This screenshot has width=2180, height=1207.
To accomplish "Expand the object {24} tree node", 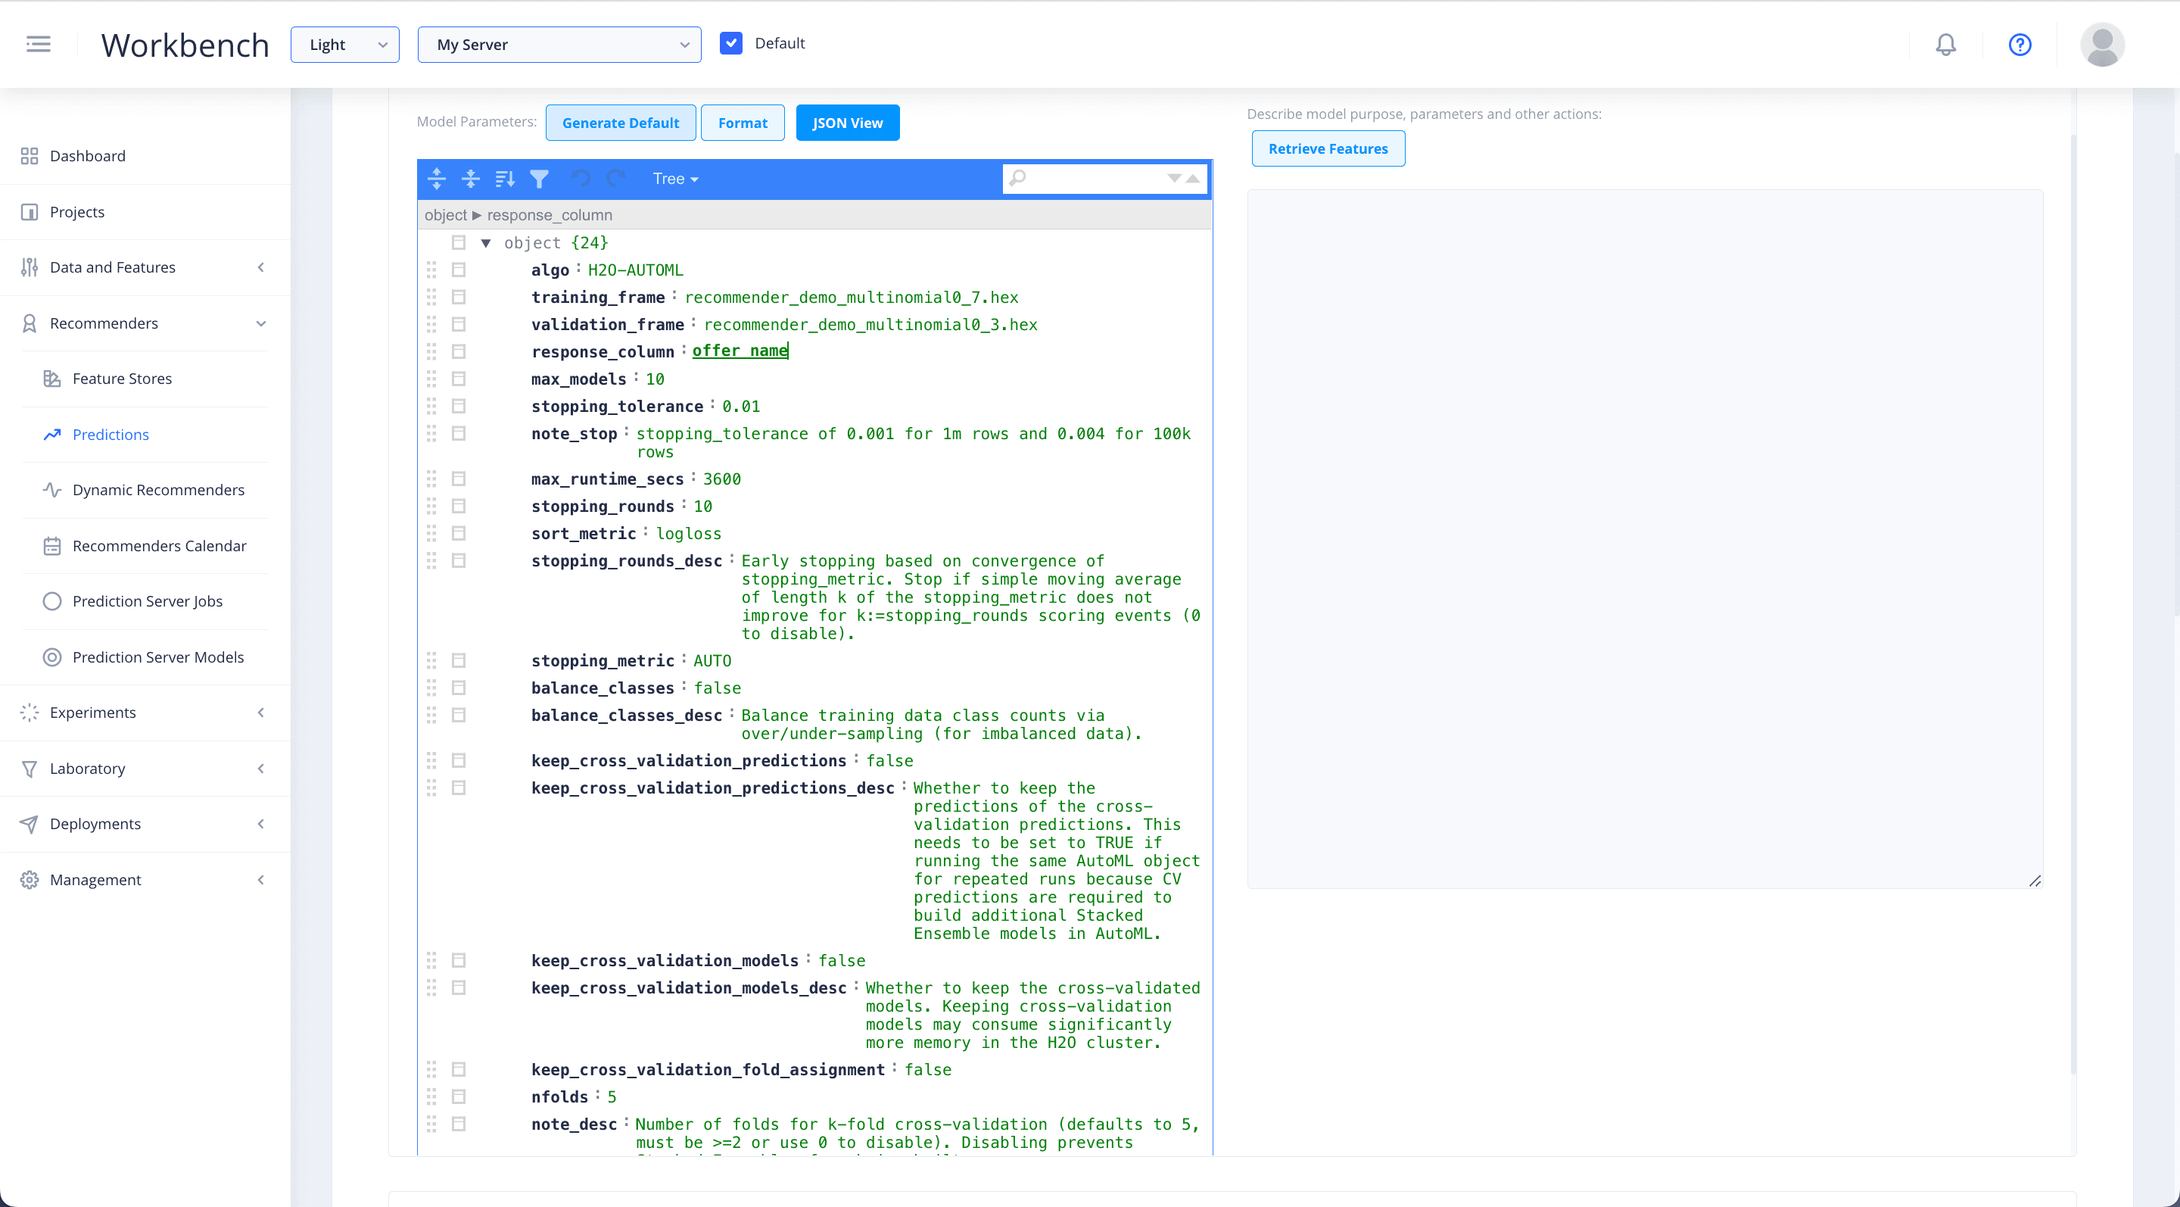I will coord(486,242).
